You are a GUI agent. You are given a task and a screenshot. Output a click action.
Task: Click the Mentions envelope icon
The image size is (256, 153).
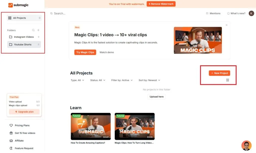pos(207,14)
